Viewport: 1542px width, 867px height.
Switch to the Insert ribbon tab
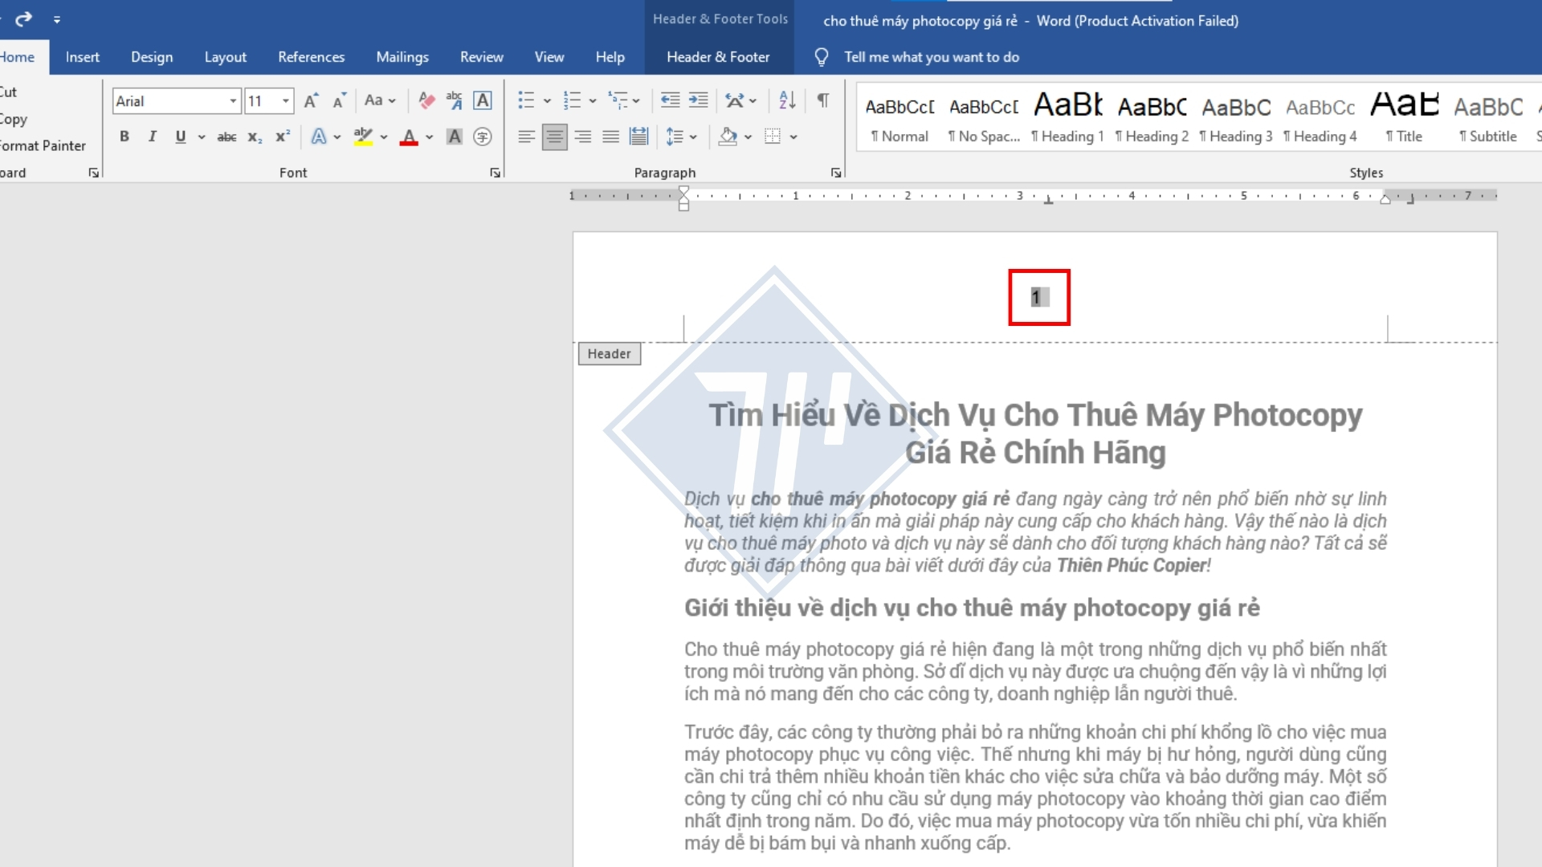point(83,56)
